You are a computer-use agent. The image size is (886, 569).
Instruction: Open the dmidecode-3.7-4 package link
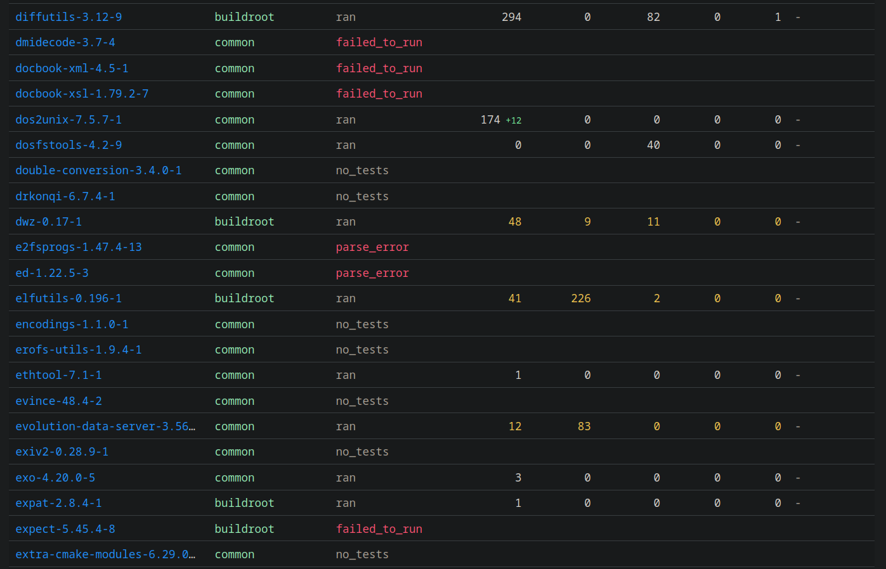pos(65,42)
